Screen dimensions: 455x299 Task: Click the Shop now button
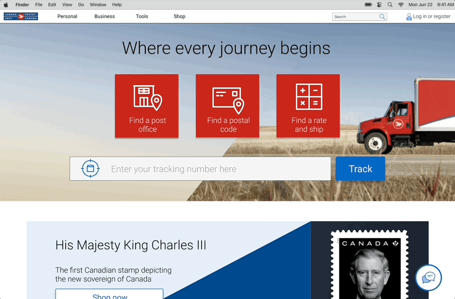(x=109, y=294)
